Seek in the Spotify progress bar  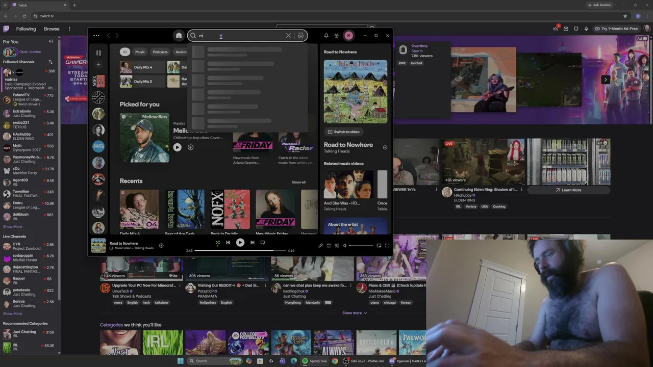[x=240, y=251]
